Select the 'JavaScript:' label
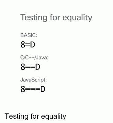Image resolution: width=113 pixels, height=123 pixels. pos(33,80)
